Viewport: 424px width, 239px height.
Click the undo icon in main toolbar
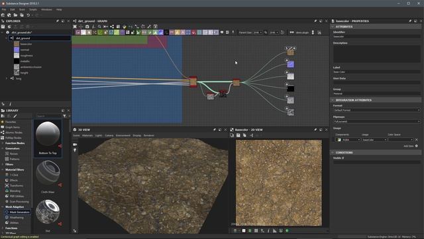[x=28, y=15]
